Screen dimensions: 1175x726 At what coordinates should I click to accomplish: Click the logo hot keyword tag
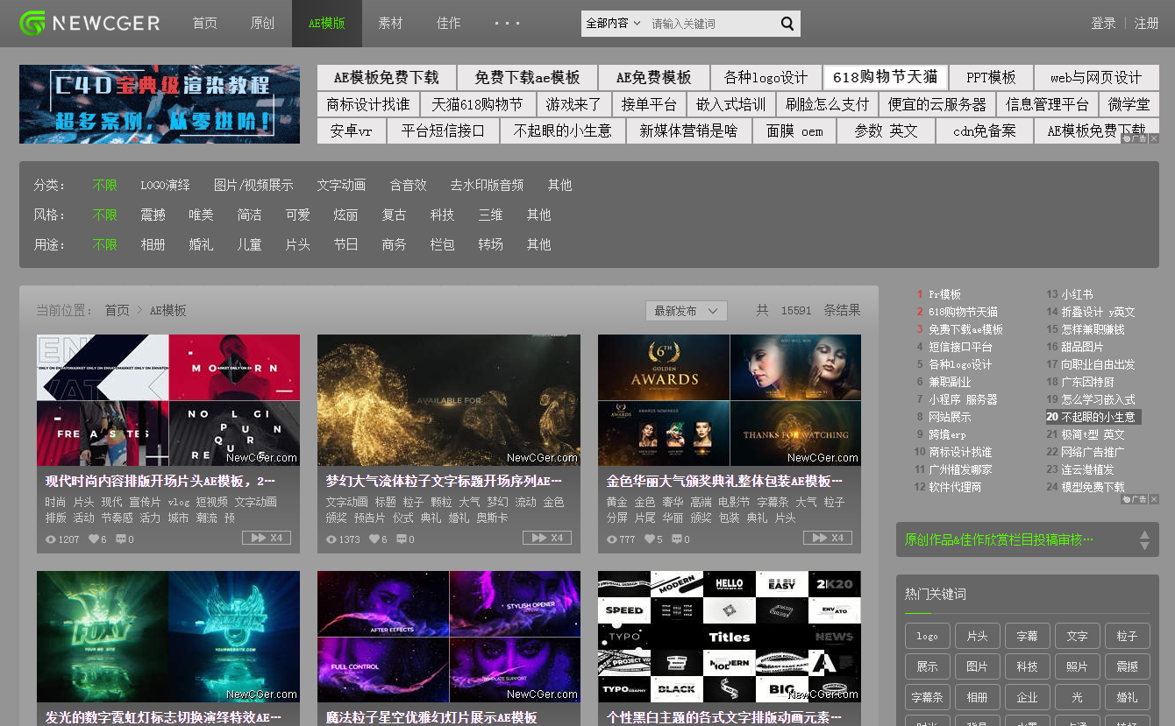point(927,637)
